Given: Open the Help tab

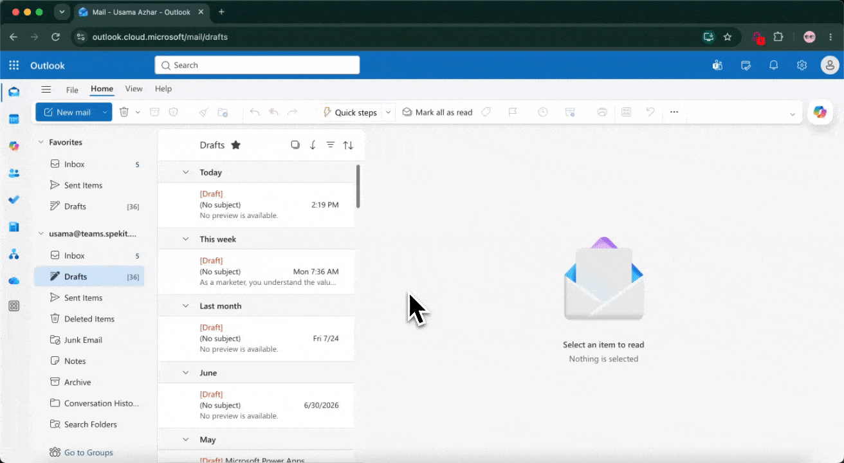Looking at the screenshot, I should pyautogui.click(x=163, y=89).
